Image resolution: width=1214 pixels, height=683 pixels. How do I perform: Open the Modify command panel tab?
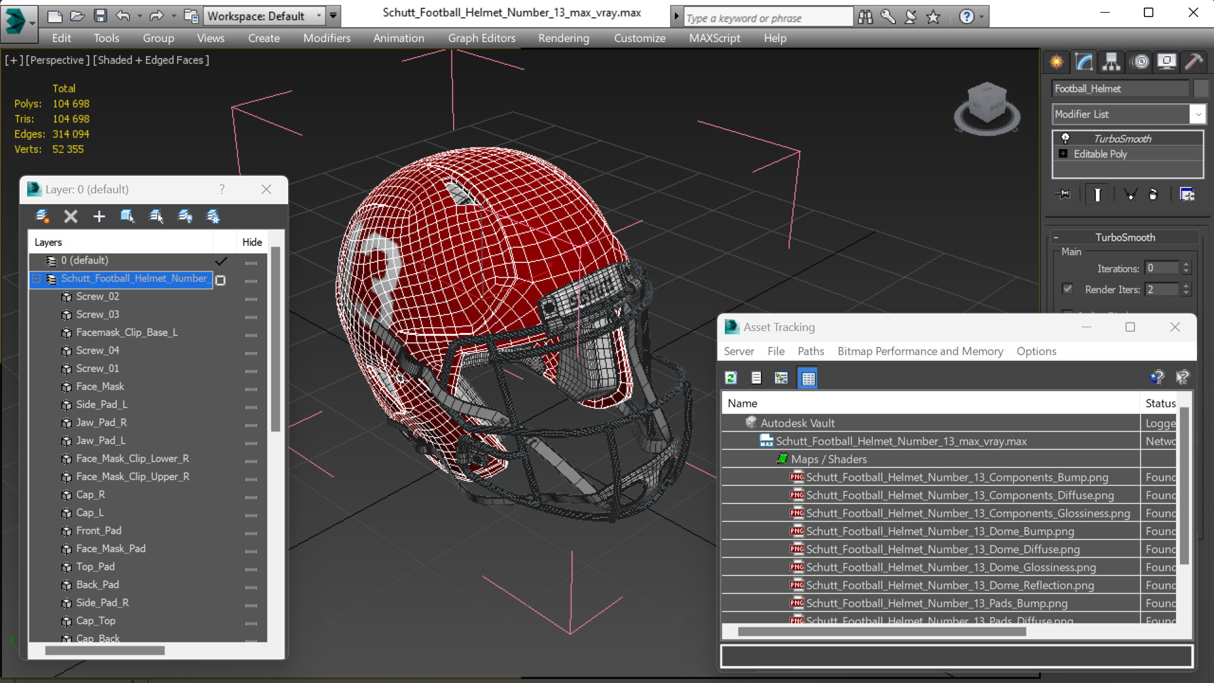(1084, 62)
